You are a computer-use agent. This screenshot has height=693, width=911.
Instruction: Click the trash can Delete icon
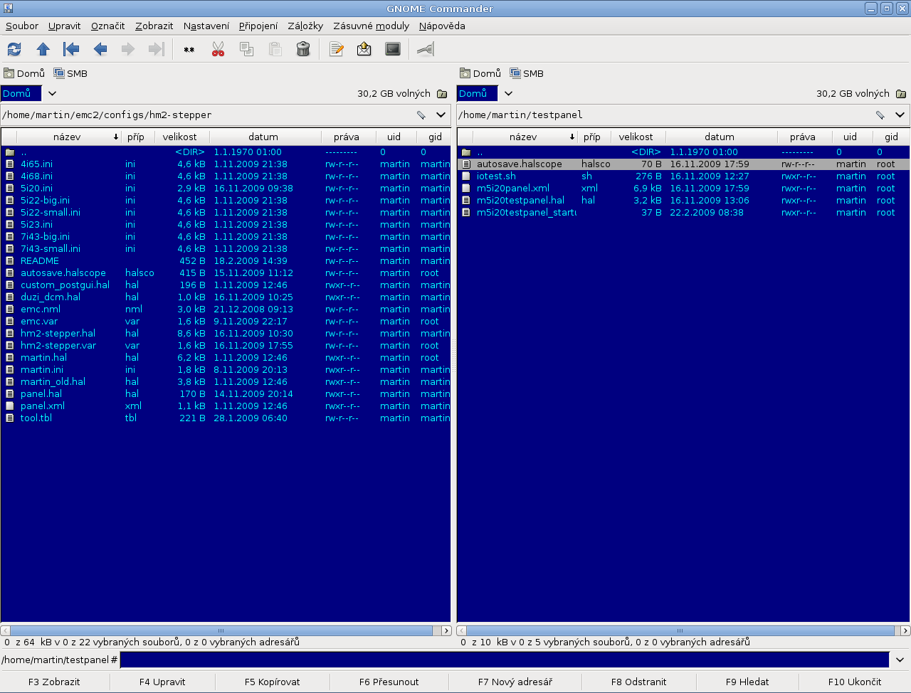coord(303,49)
